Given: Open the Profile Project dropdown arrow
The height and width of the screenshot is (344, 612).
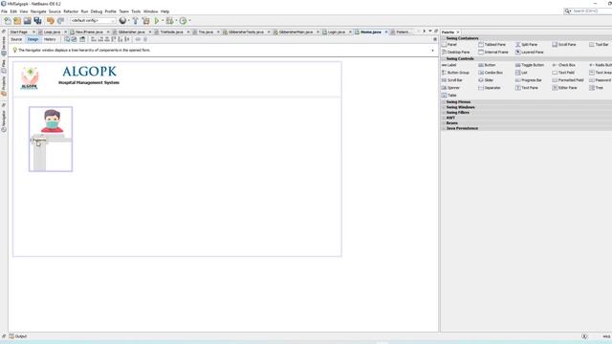Looking at the screenshot, I should [189, 21].
